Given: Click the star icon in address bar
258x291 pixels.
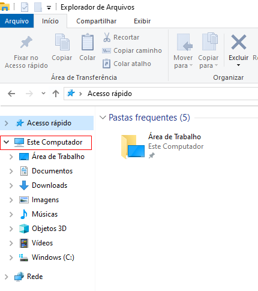Looking at the screenshot, I should [71, 93].
